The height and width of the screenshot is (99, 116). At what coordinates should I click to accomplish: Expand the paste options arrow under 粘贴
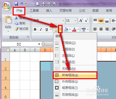click(8, 31)
